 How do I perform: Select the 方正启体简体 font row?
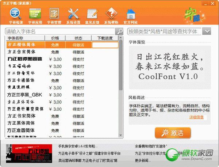62,102
